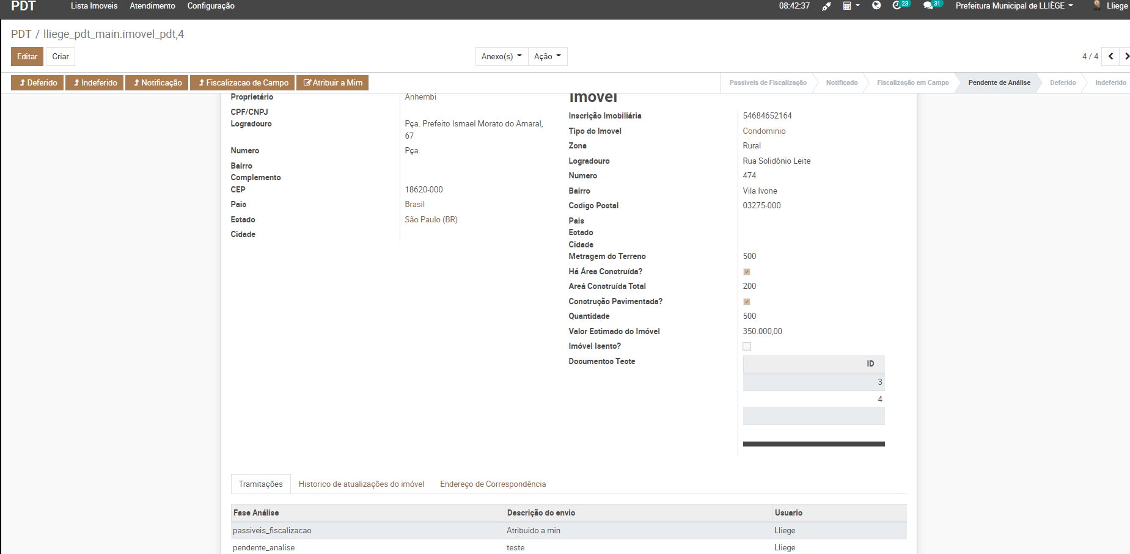Click the globe icon in the navbar
This screenshot has height=554, width=1130.
[x=876, y=5]
